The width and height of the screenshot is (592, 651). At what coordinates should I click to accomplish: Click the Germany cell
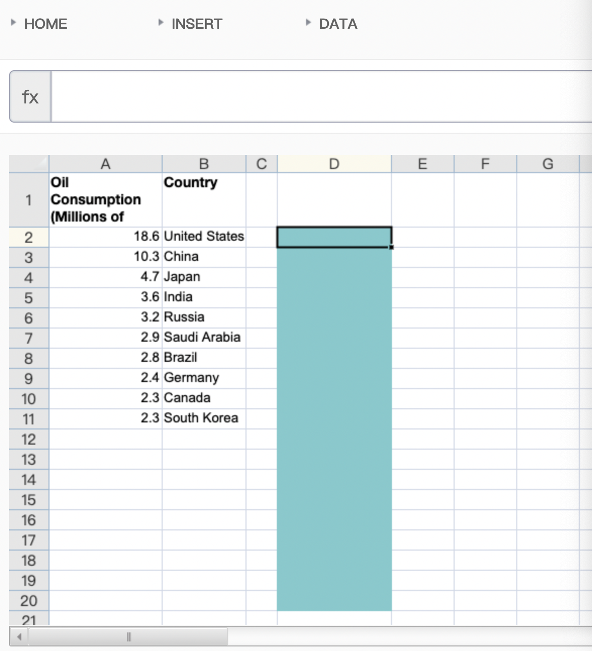click(204, 378)
